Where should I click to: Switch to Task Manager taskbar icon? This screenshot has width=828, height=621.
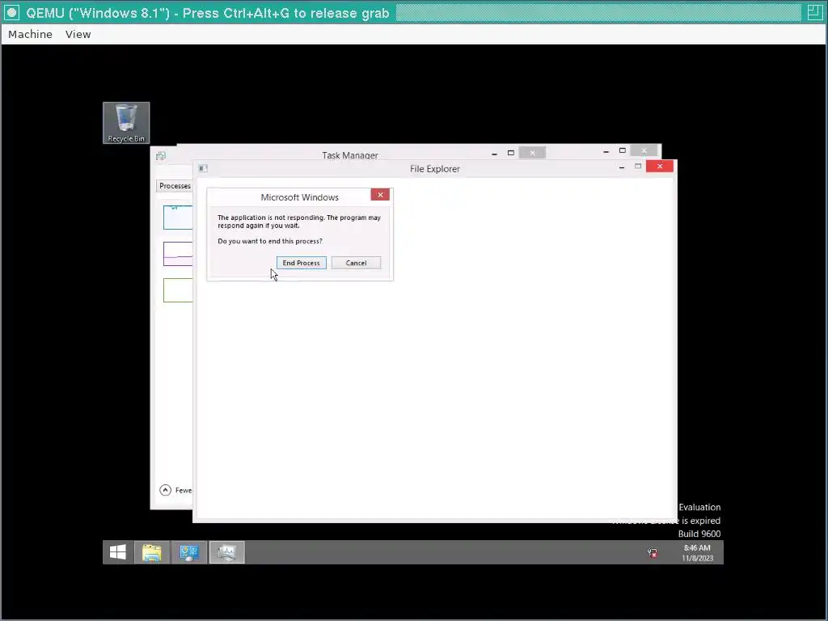pos(227,552)
